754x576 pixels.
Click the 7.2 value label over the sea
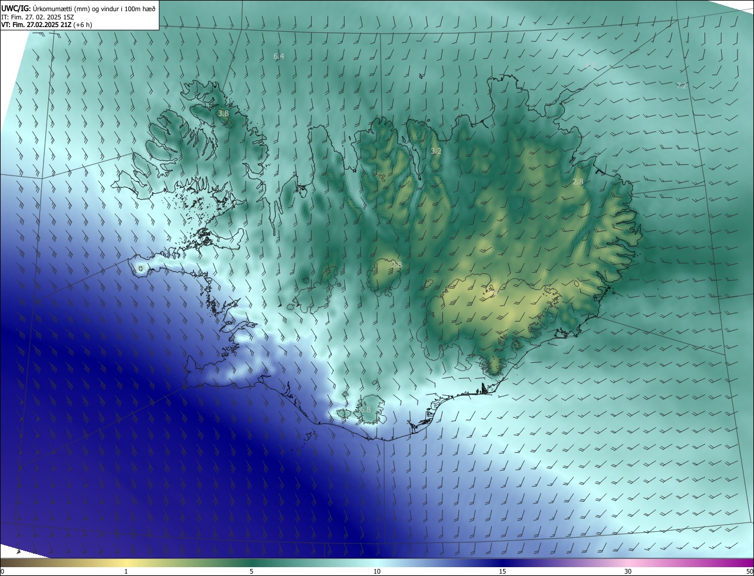[682, 86]
